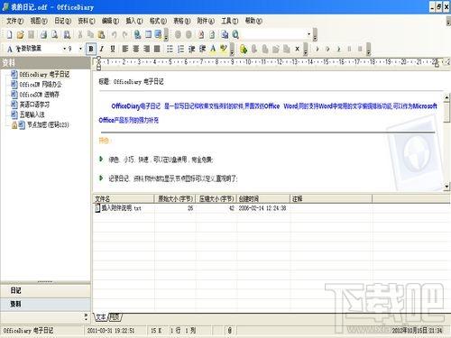Align text left
The height and width of the screenshot is (338, 451).
(125, 49)
